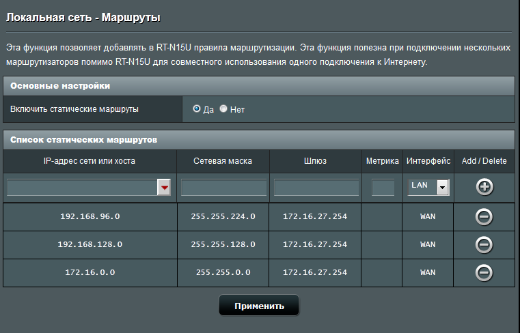
Task: Remove the 192.168.128.0 static route
Action: (x=484, y=244)
